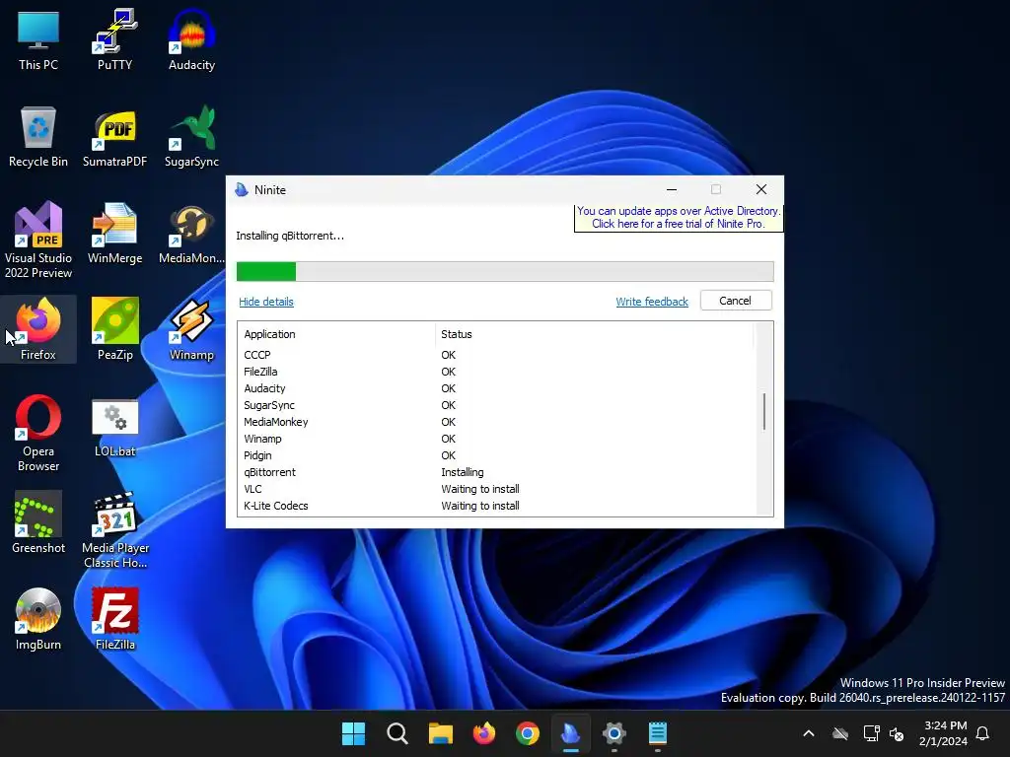Open the notifications bell
1010x757 pixels.
point(982,733)
